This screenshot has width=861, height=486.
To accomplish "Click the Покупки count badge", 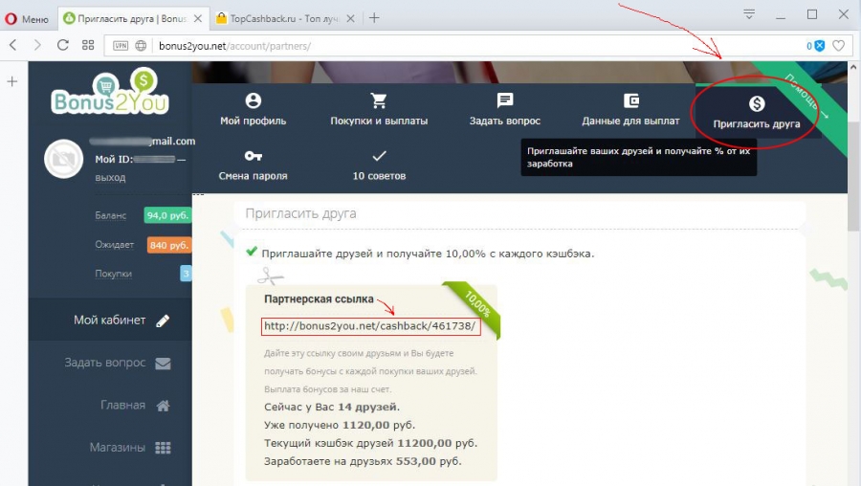I will point(187,274).
